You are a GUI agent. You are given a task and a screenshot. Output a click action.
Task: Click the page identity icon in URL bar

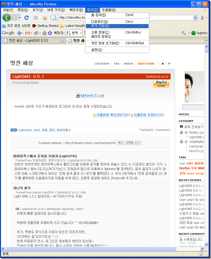point(55,17)
